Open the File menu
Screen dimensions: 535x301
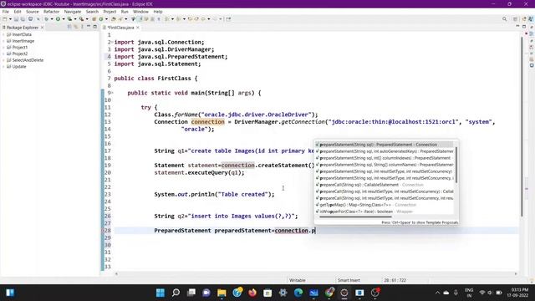(6, 12)
